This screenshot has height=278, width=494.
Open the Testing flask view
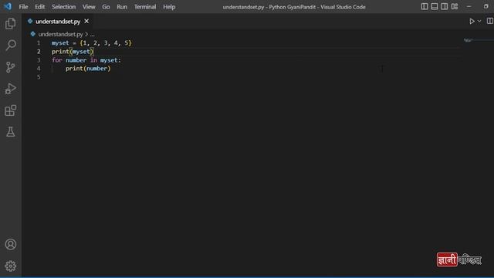click(10, 132)
